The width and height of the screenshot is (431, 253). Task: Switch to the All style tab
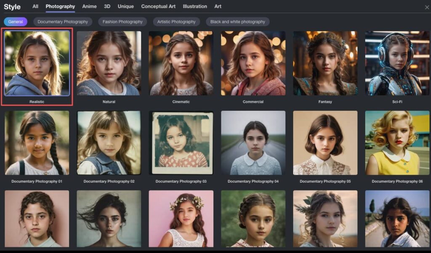(x=35, y=6)
